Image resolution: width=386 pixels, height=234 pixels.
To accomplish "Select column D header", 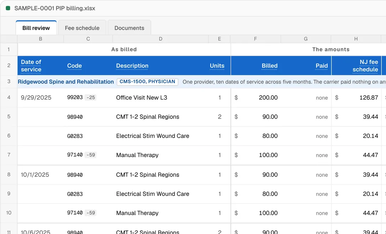I will (x=161, y=39).
